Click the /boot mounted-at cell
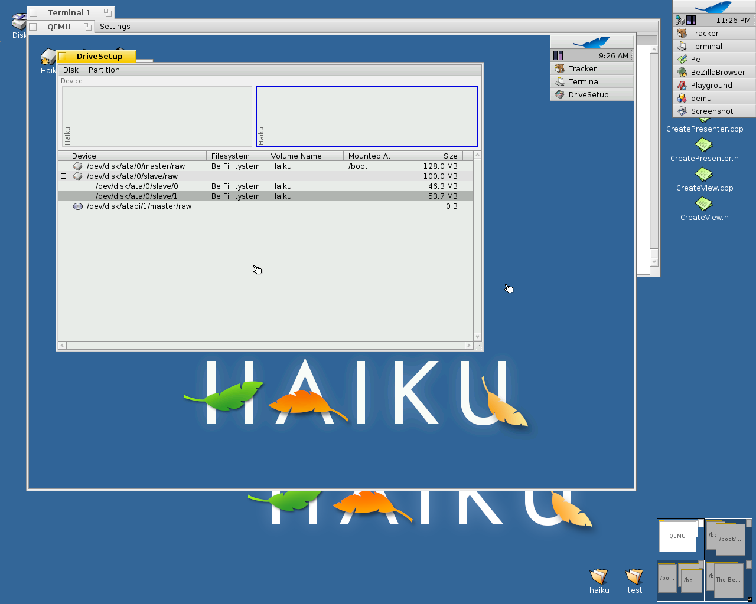Image resolution: width=756 pixels, height=604 pixels. click(358, 166)
